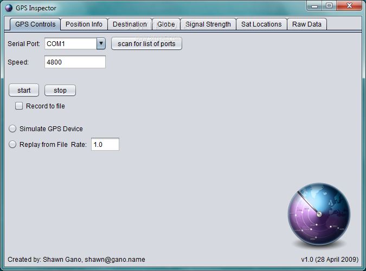Close the GPS Inspector window
The height and width of the screenshot is (271, 366).
[349, 6]
